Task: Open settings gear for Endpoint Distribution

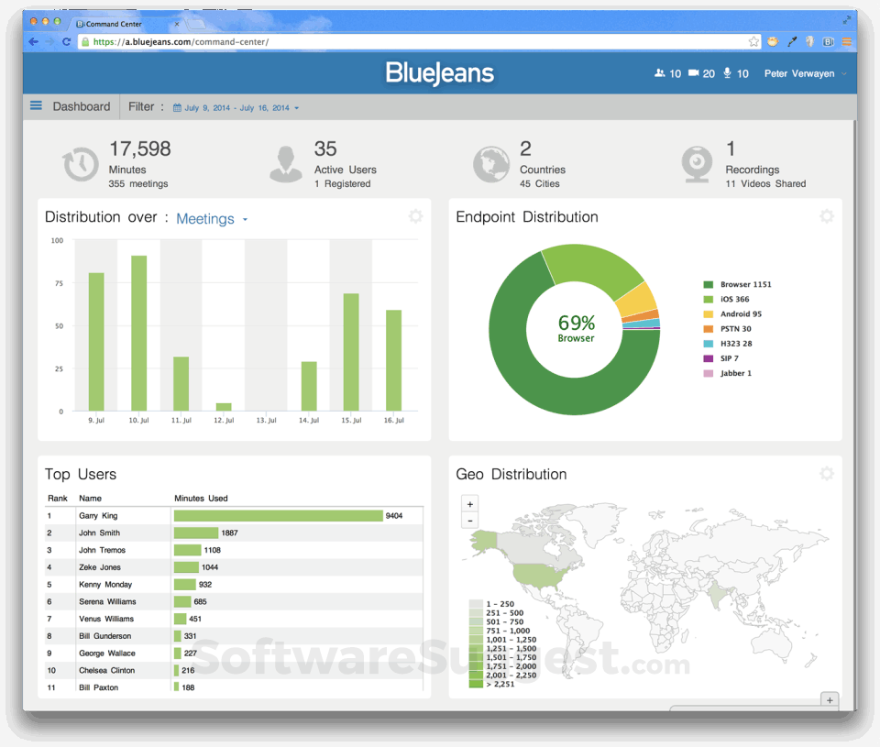Action: pyautogui.click(x=826, y=216)
